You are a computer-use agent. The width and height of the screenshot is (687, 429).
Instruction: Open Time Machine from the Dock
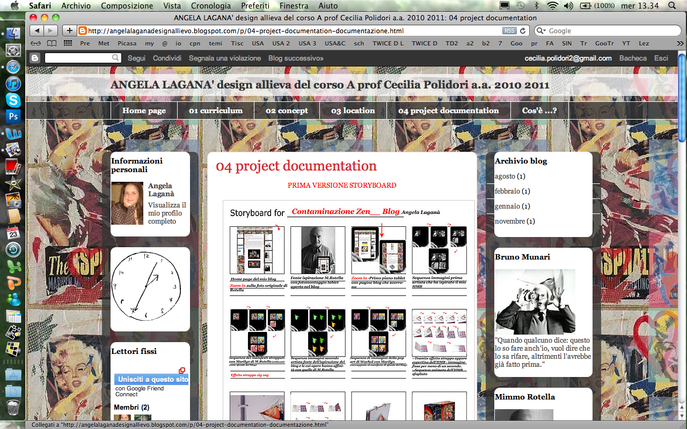pos(13,250)
